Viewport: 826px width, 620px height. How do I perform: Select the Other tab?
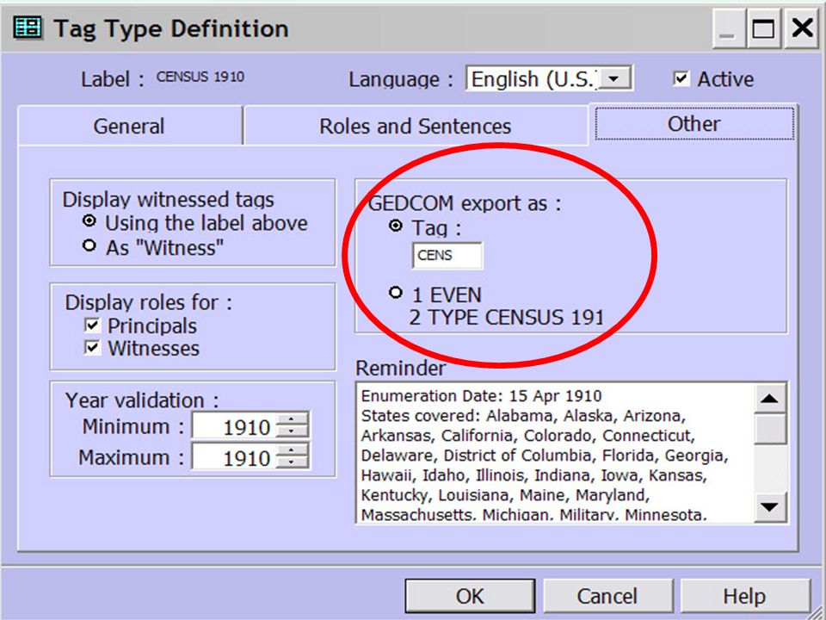pos(693,124)
